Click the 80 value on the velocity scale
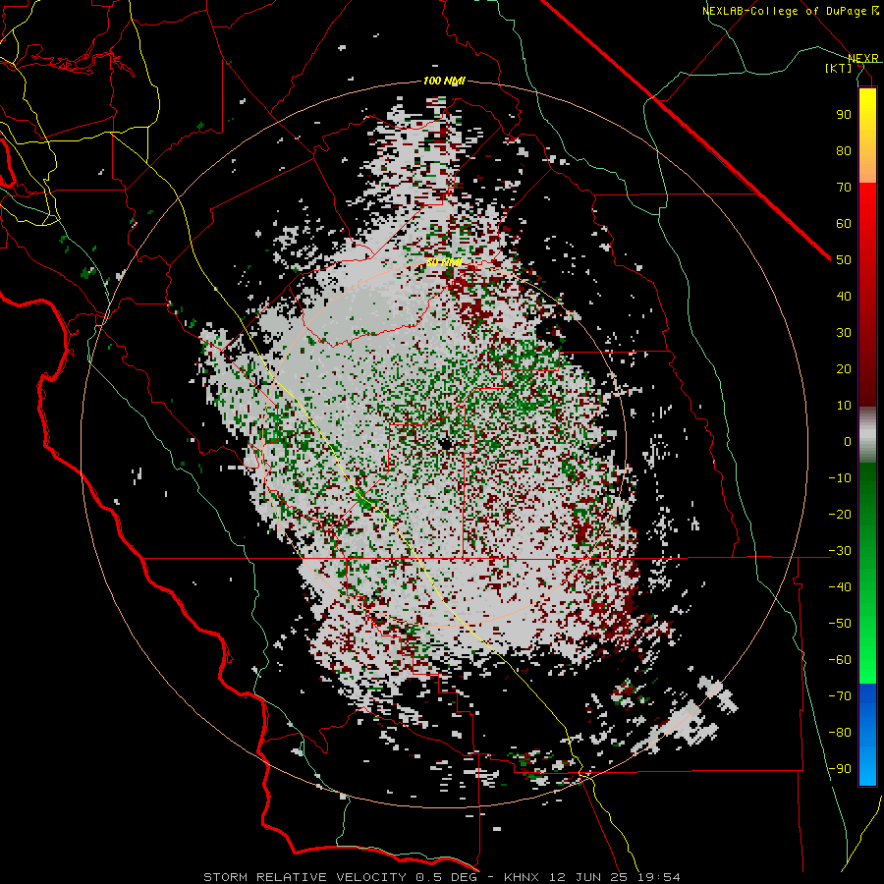The image size is (884, 884). coord(844,150)
